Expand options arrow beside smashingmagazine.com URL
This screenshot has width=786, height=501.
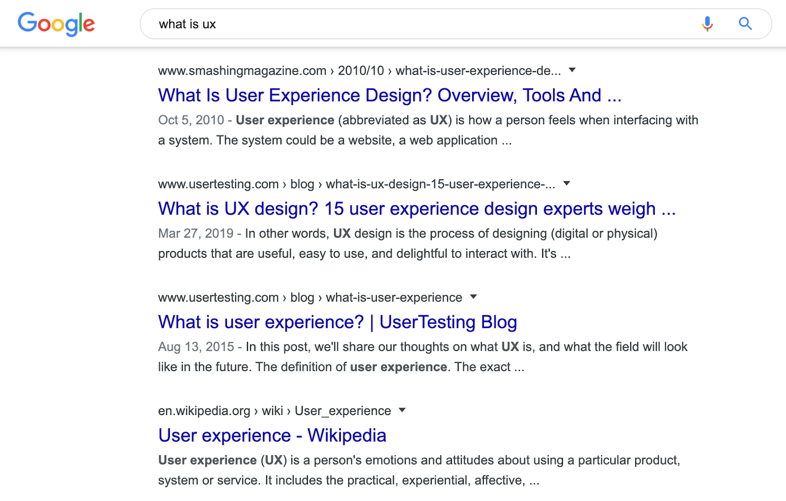572,70
